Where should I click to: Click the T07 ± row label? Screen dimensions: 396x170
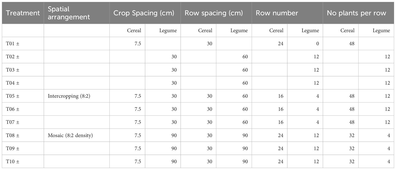[12, 122]
